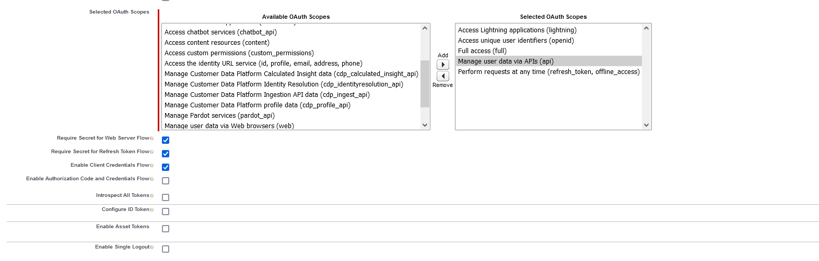Click the Add arrow button
819x261 pixels.
442,65
